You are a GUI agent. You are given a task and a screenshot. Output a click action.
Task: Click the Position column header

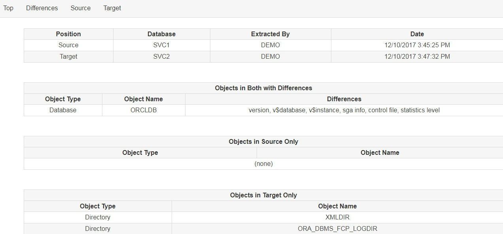68,34
